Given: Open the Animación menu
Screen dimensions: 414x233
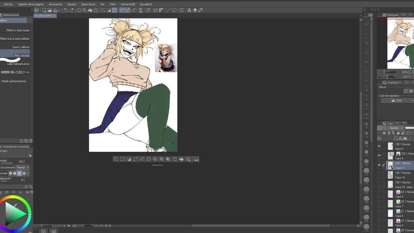Looking at the screenshot, I should 55,4.
